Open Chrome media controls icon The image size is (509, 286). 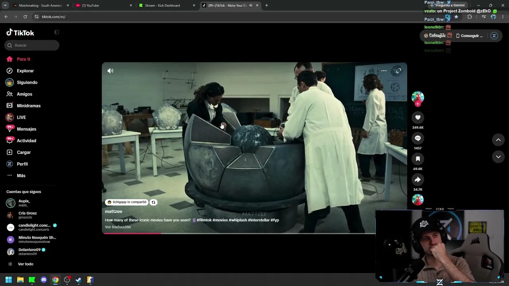(x=484, y=17)
